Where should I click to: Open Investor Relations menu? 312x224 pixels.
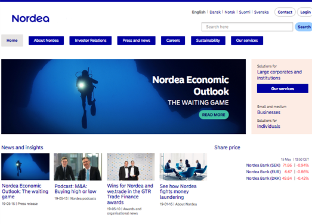tap(91, 41)
